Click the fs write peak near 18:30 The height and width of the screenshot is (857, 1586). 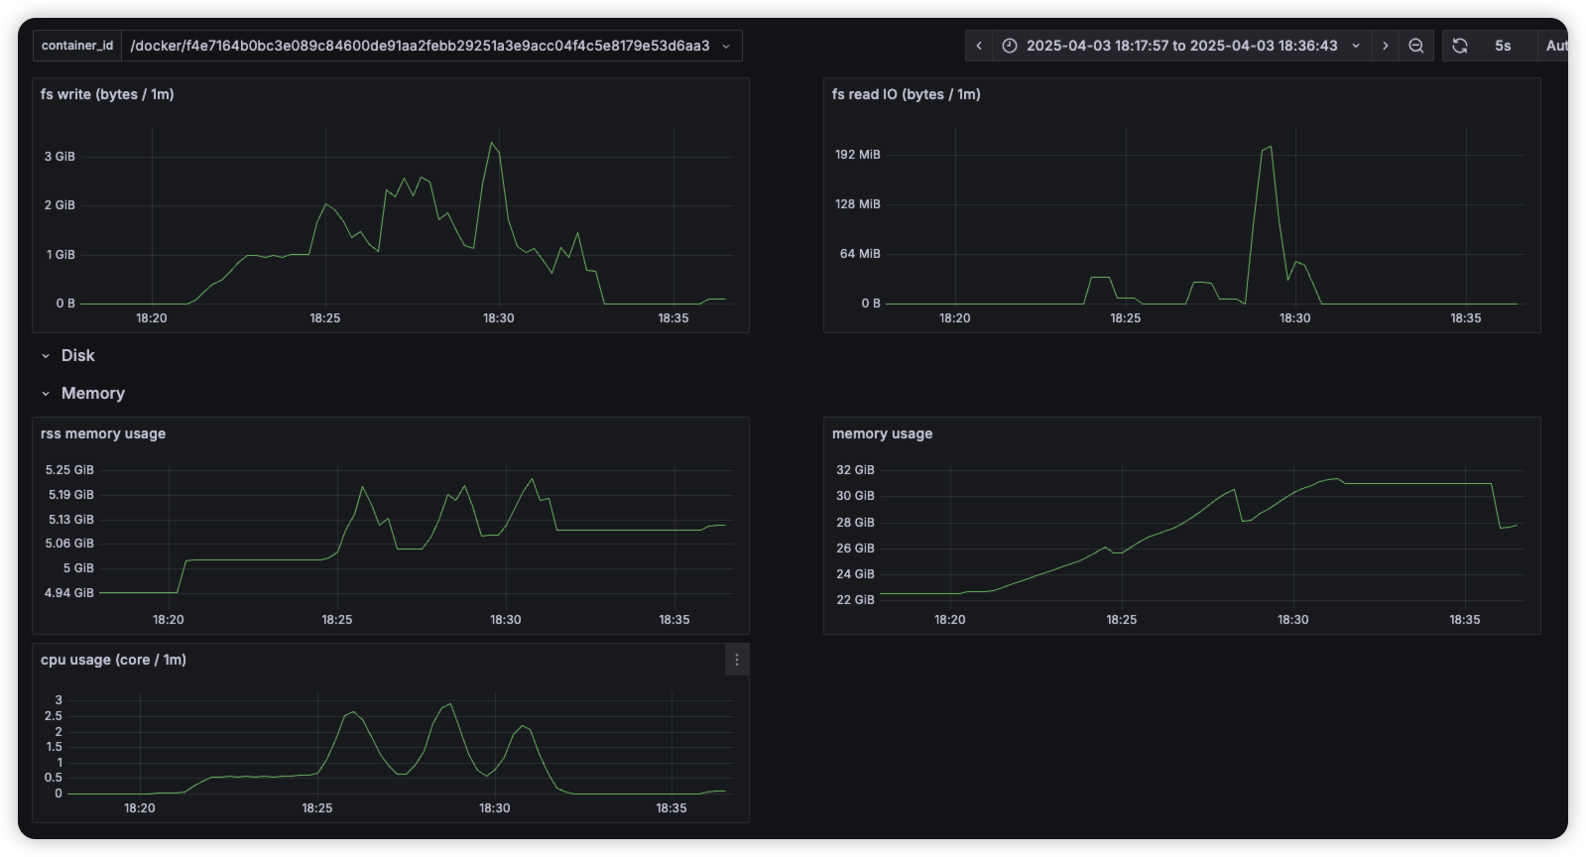(491, 143)
